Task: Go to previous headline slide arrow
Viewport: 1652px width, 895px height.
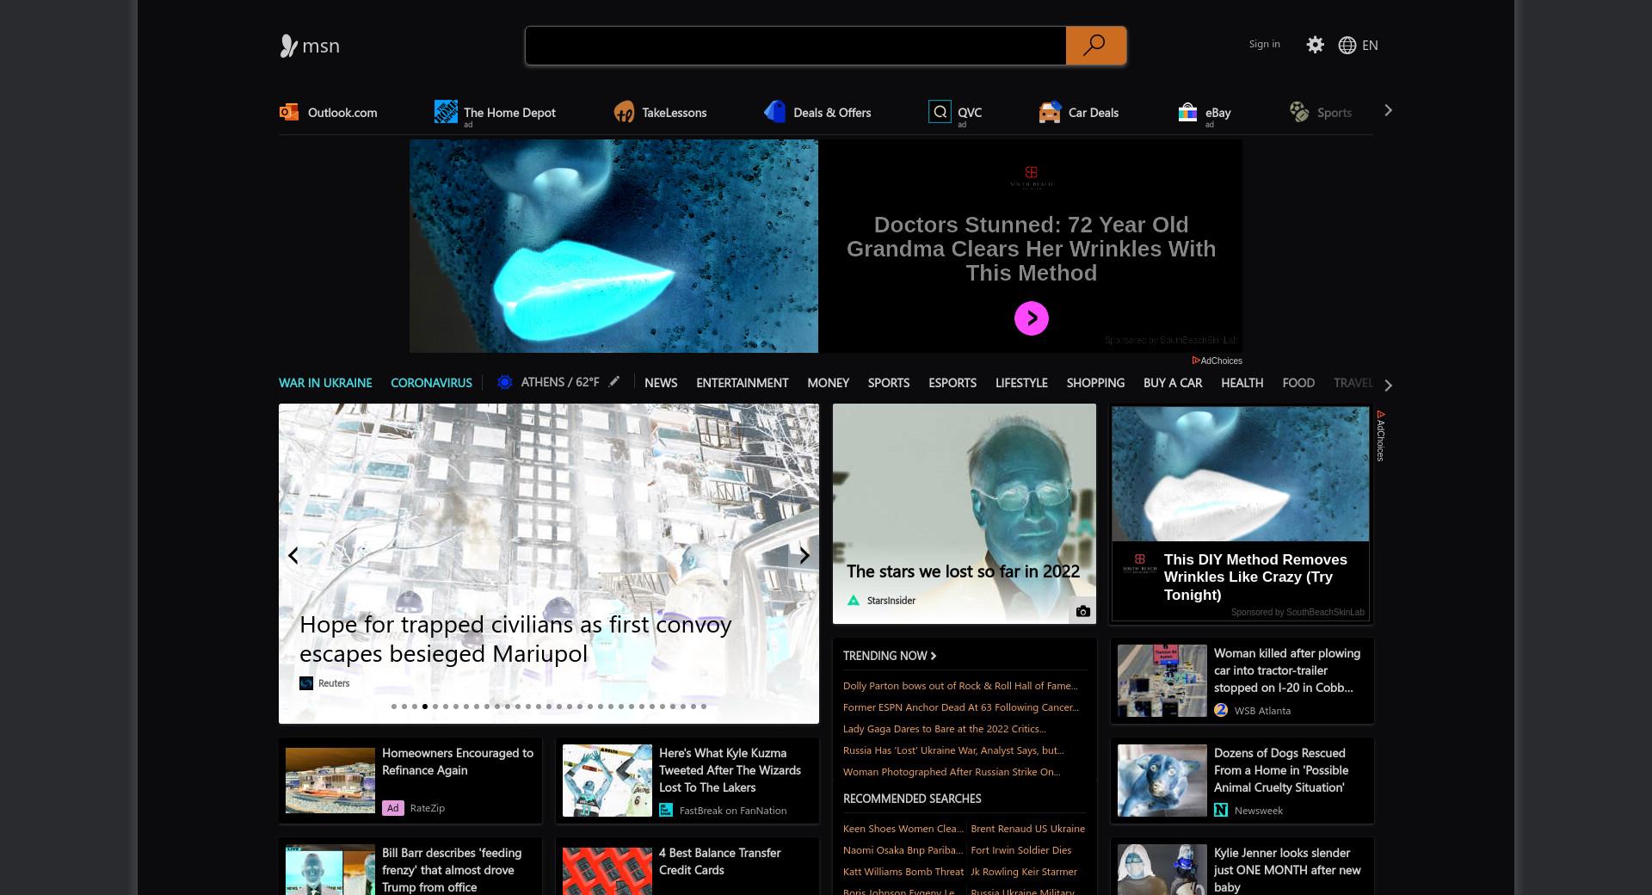Action: [x=293, y=556]
